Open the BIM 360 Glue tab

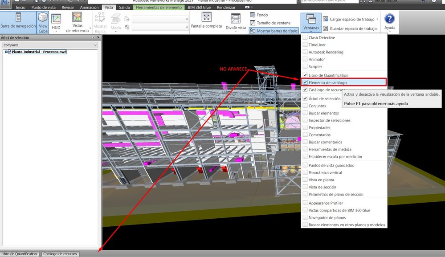tap(199, 8)
